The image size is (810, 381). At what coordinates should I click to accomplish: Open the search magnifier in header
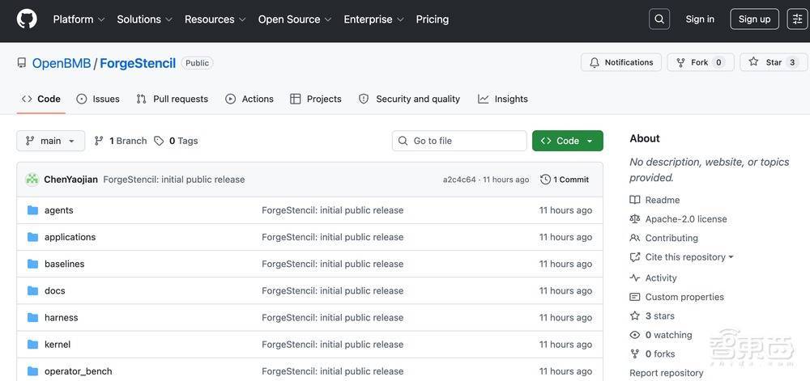[659, 19]
